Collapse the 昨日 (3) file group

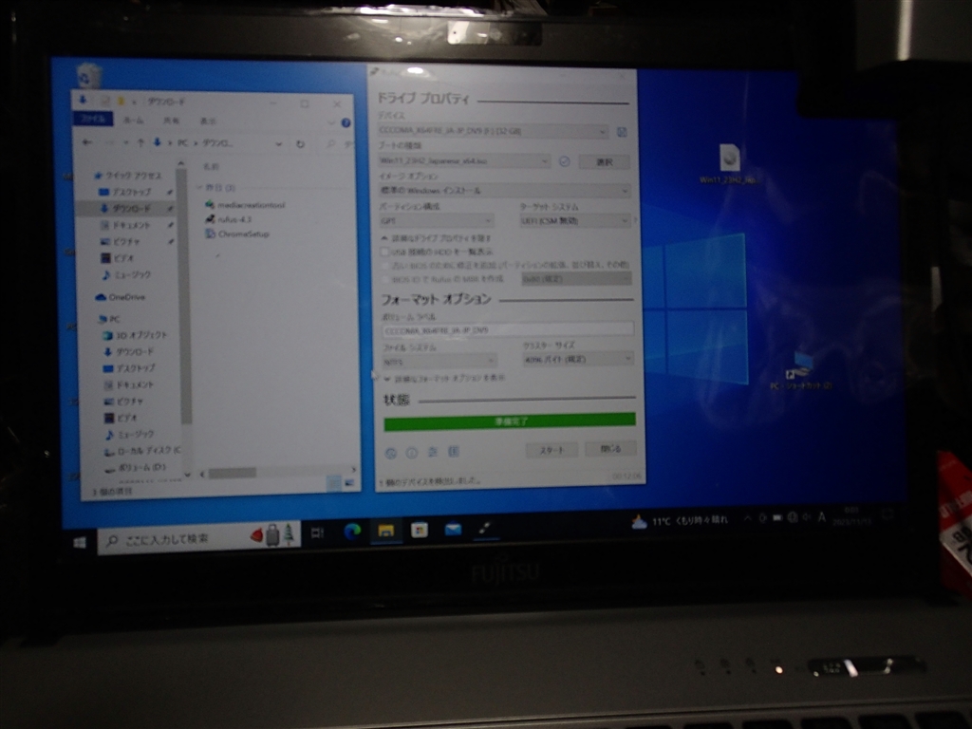[199, 187]
